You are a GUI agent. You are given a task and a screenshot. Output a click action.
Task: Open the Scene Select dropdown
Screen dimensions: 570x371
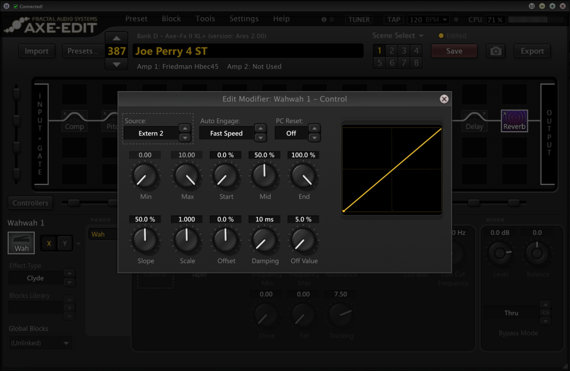click(x=398, y=36)
